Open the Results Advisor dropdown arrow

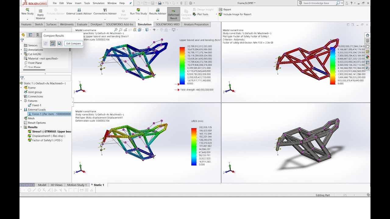[158, 19]
